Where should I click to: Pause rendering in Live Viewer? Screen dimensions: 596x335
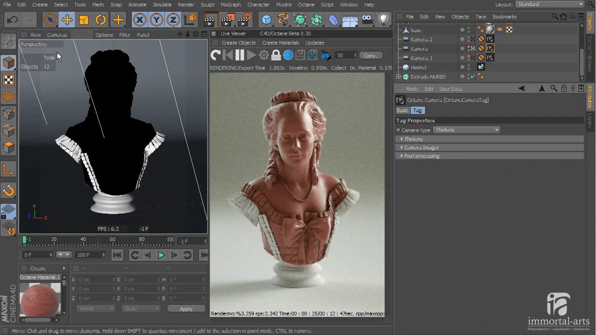coord(239,55)
